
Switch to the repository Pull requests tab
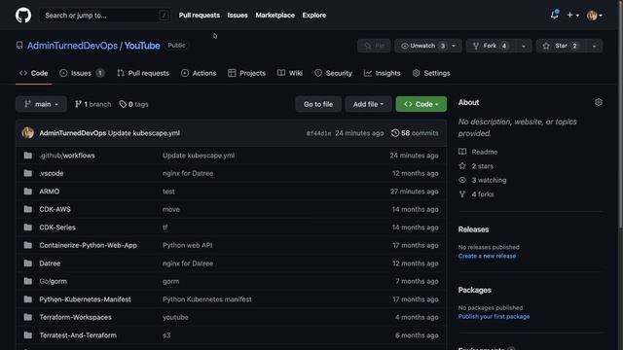(143, 73)
